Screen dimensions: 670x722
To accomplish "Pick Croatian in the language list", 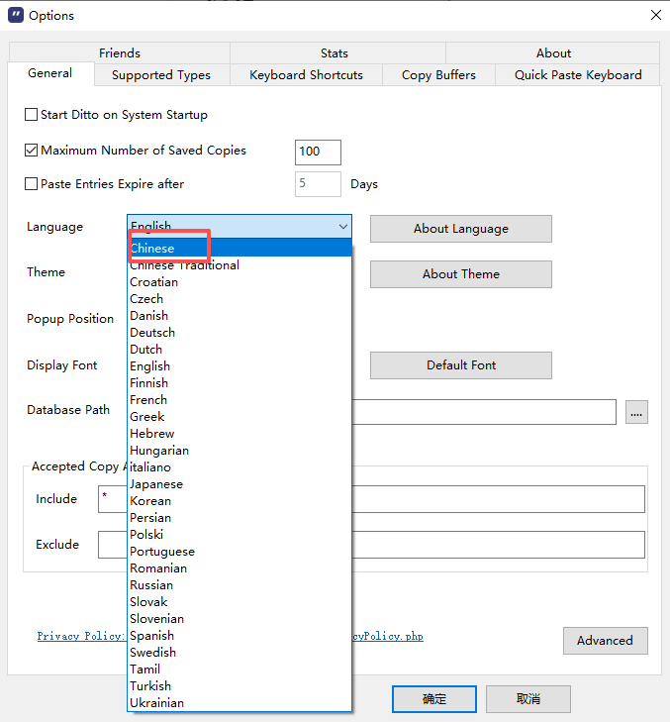I will click(239, 282).
